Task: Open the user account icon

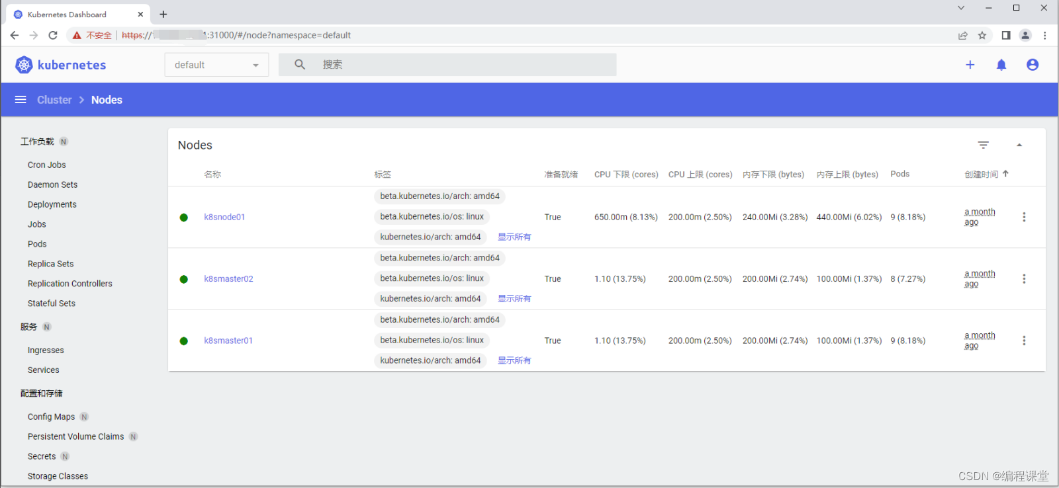Action: click(1033, 65)
